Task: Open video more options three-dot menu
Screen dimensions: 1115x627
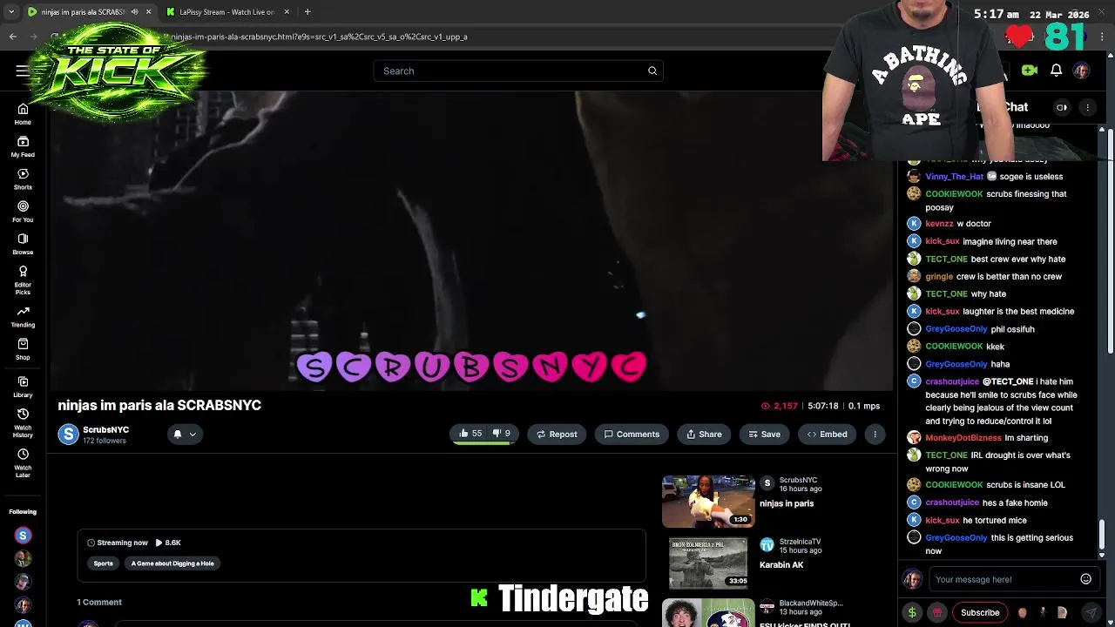Action: click(x=875, y=434)
